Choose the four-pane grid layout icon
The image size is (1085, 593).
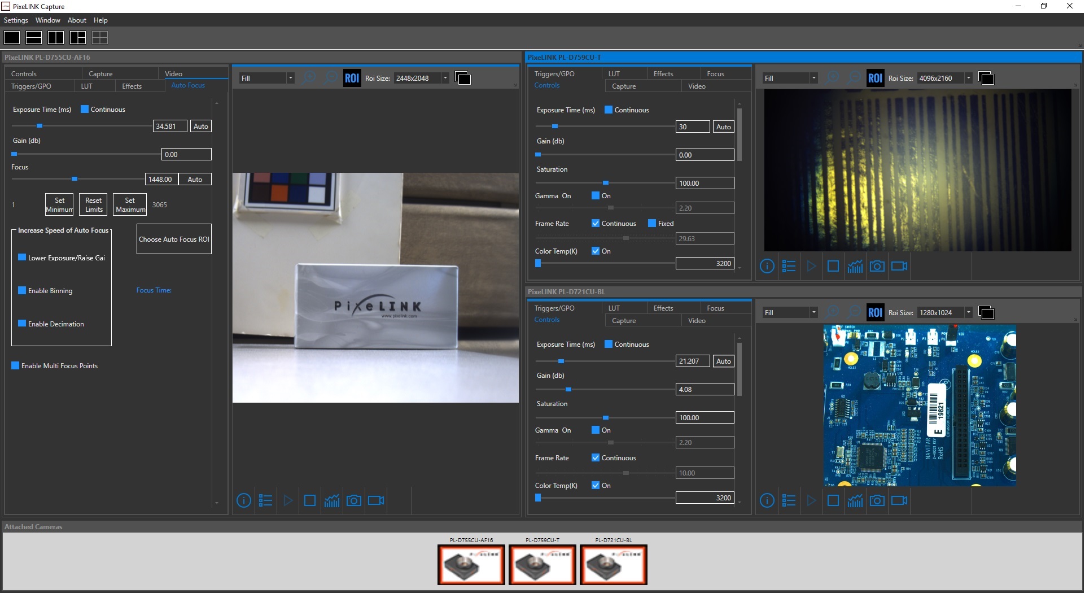coord(100,38)
